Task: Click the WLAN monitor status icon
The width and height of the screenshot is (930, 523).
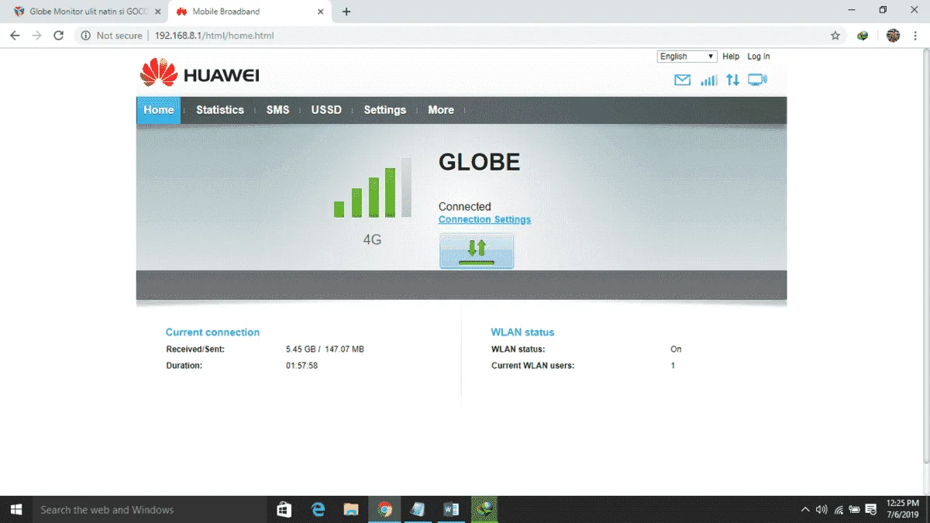Action: [x=757, y=80]
